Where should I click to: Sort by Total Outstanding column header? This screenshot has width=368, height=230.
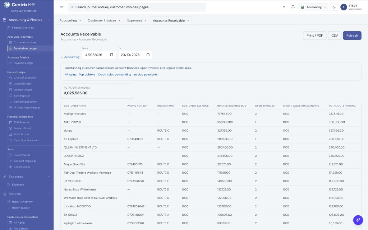pyautogui.click(x=342, y=106)
